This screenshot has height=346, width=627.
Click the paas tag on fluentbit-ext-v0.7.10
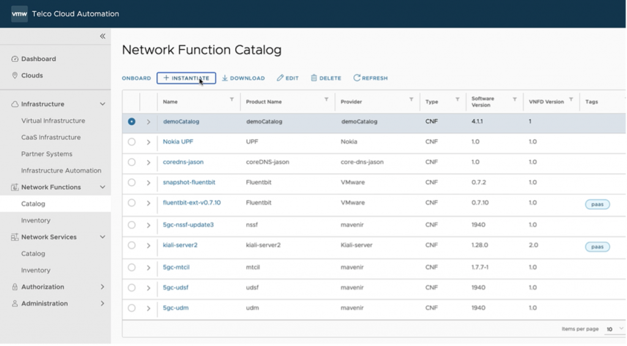[x=597, y=205]
